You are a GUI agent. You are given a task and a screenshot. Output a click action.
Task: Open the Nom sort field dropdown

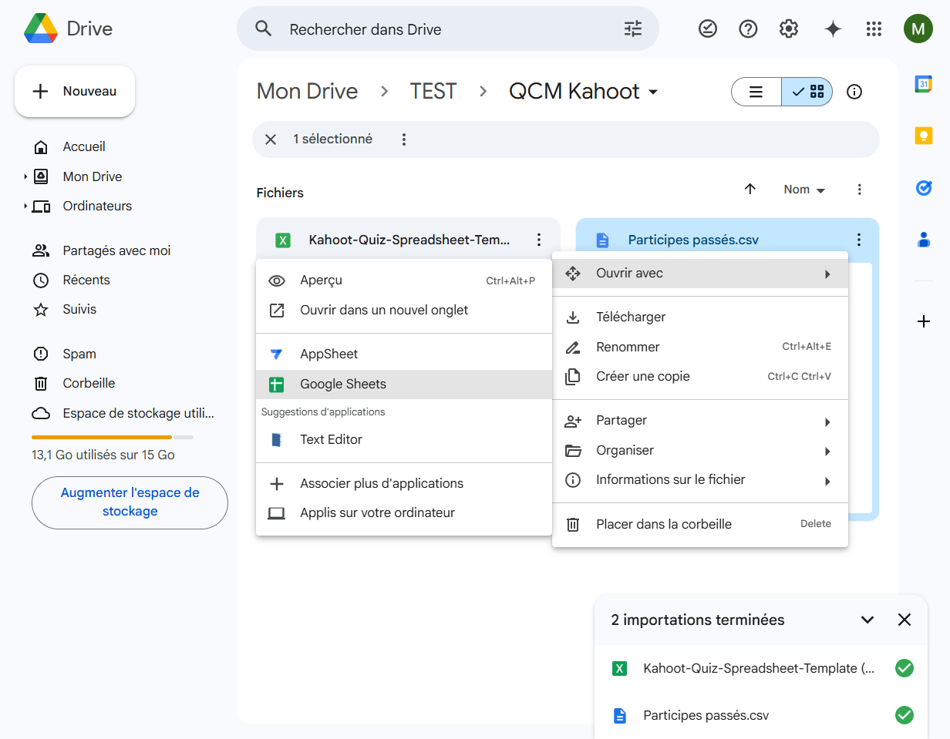click(x=804, y=190)
